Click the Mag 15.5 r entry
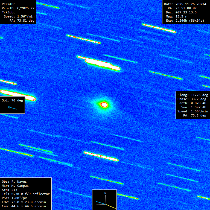210x210 pixels. coord(182,16)
